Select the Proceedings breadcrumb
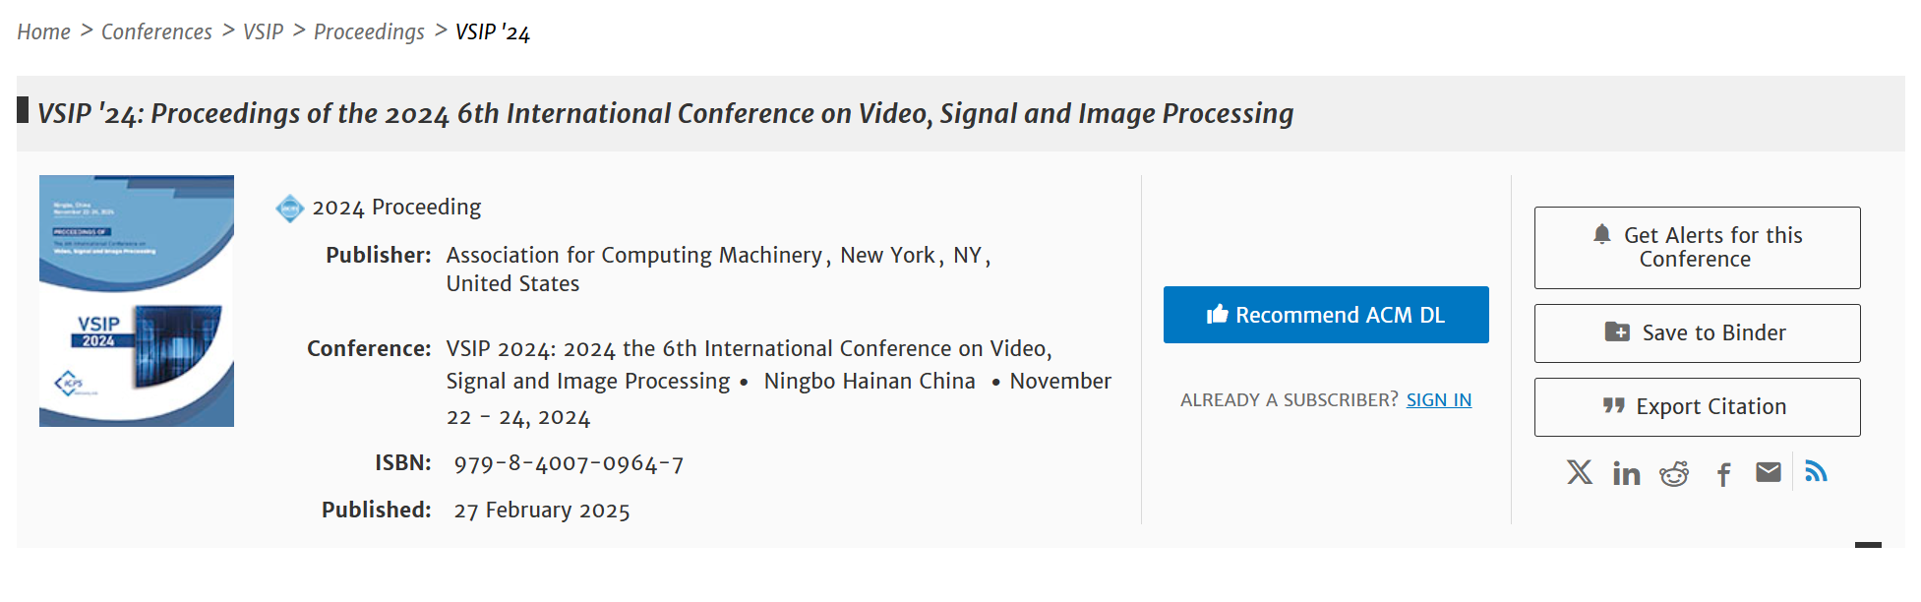Screen dimensions: 1921x602 pyautogui.click(x=369, y=32)
